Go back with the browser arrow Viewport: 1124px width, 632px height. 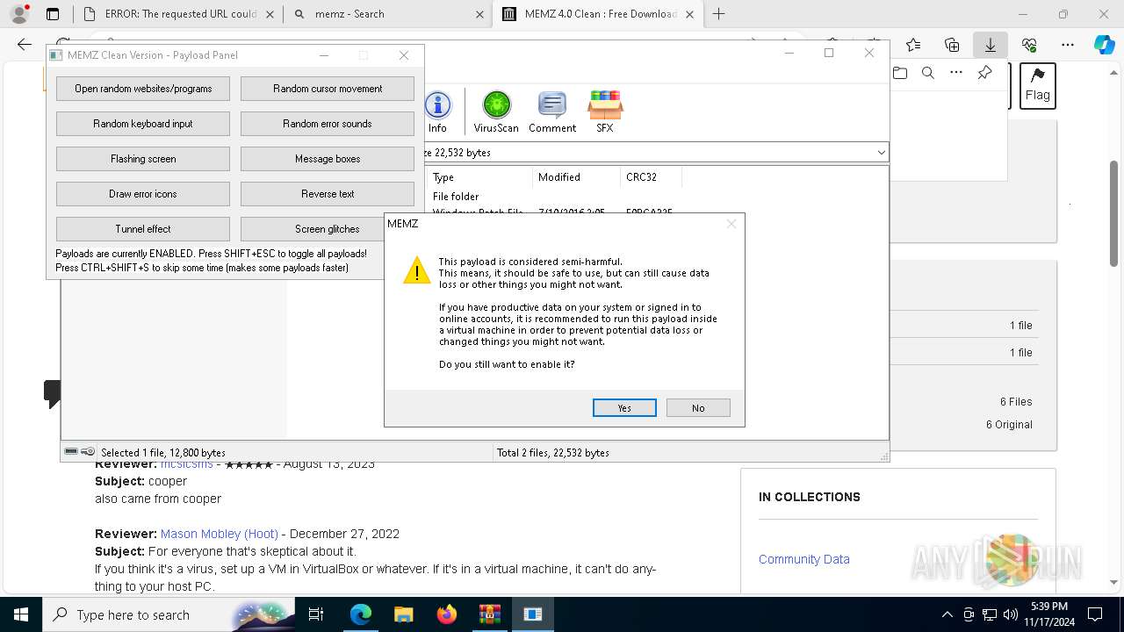pyautogui.click(x=24, y=45)
